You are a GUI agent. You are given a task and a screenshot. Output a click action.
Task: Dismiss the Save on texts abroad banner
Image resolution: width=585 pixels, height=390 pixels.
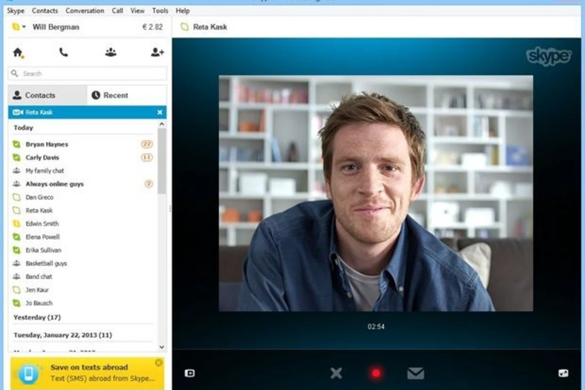pyautogui.click(x=158, y=363)
